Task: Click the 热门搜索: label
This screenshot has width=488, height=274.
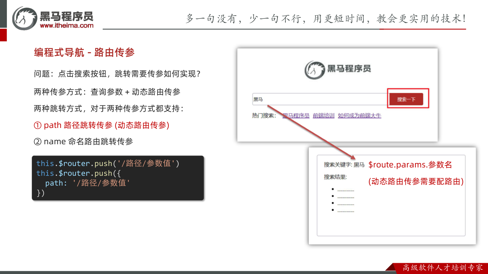Action: (x=264, y=116)
